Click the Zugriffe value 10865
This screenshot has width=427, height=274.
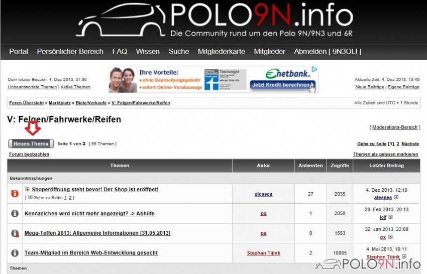point(340,253)
